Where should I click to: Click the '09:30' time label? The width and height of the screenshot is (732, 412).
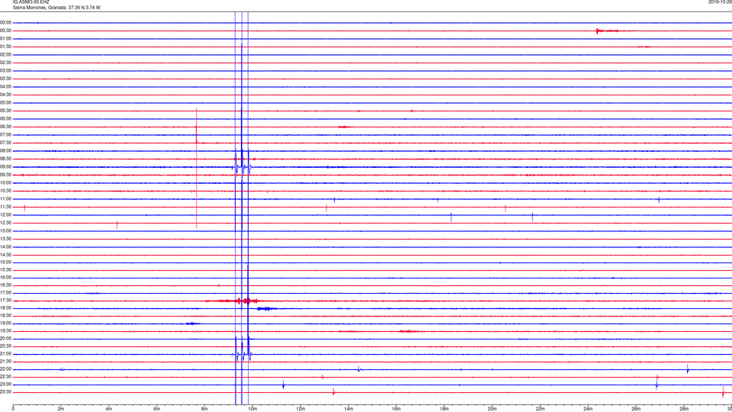6,175
